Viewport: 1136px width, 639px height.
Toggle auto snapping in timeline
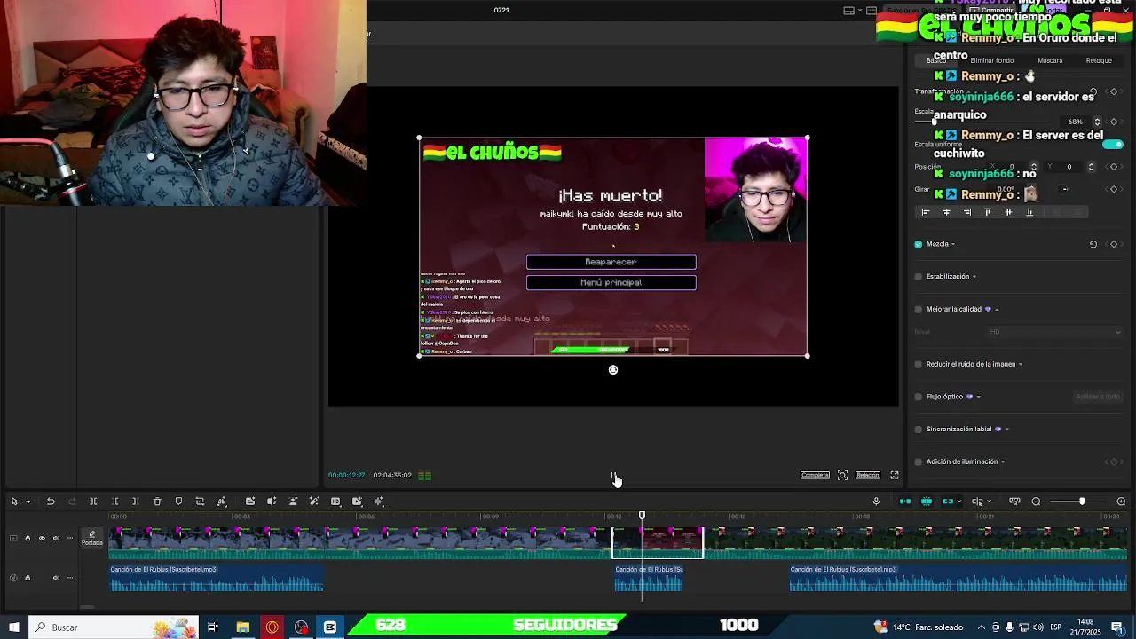click(x=927, y=501)
